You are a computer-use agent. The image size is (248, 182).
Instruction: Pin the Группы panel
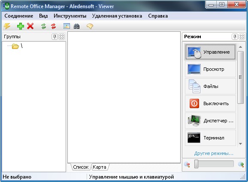point(54,37)
